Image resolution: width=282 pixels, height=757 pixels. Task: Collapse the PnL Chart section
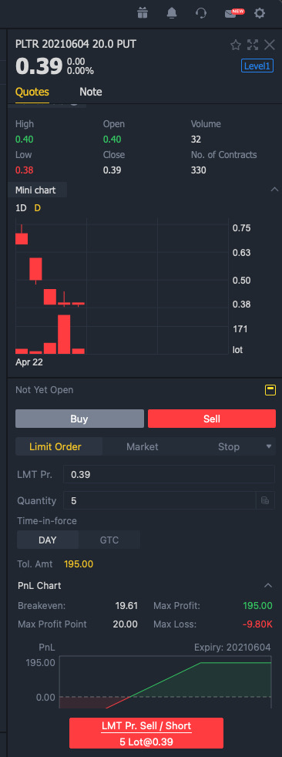[268, 586]
